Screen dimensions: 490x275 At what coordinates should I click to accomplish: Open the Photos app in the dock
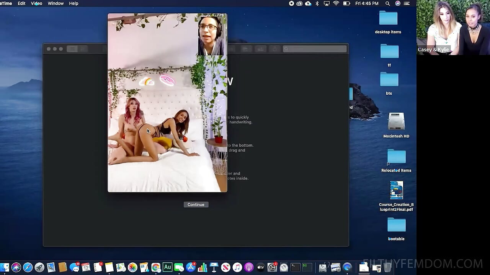point(132,267)
